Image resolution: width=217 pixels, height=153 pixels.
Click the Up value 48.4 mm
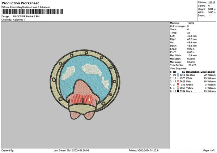(x=192, y=43)
